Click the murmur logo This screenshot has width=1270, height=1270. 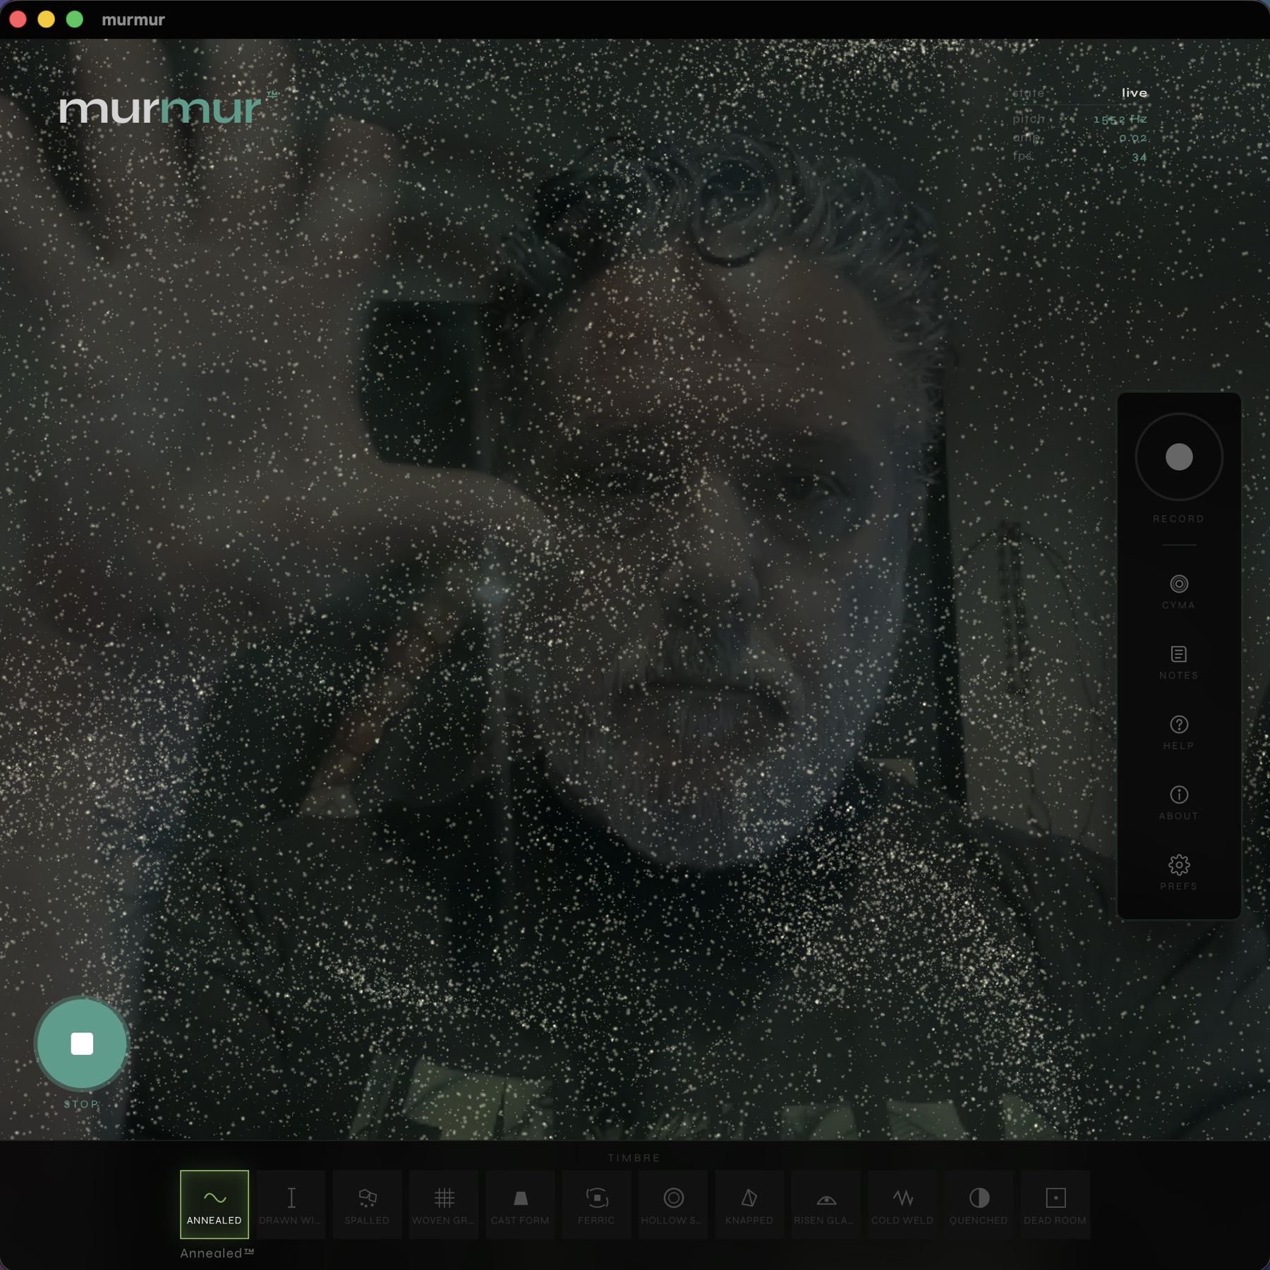click(x=161, y=109)
